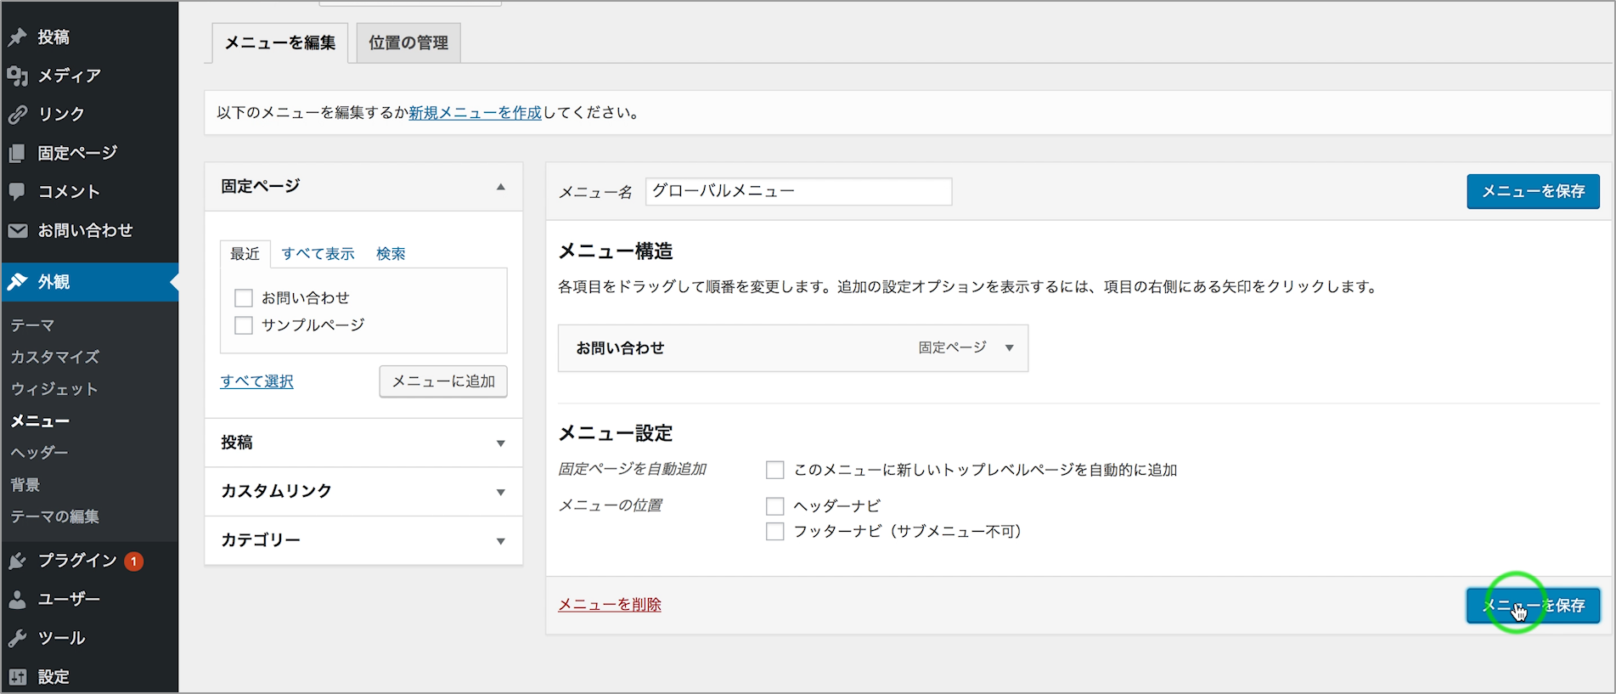Expand the お問い合わせ menu item options arrow
The height and width of the screenshot is (694, 1616).
click(x=1010, y=348)
